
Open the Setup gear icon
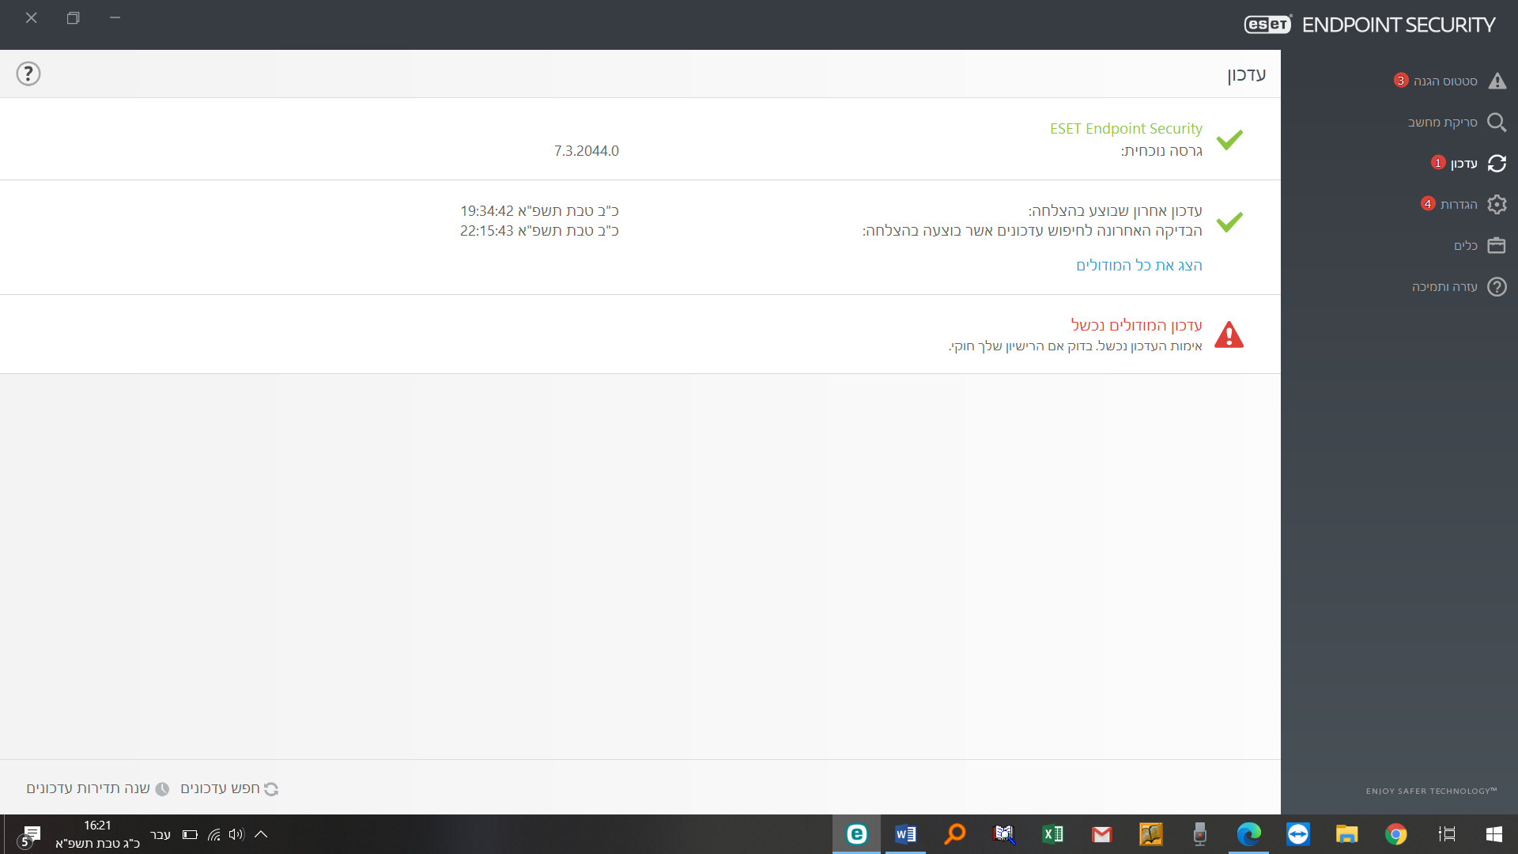tap(1497, 205)
